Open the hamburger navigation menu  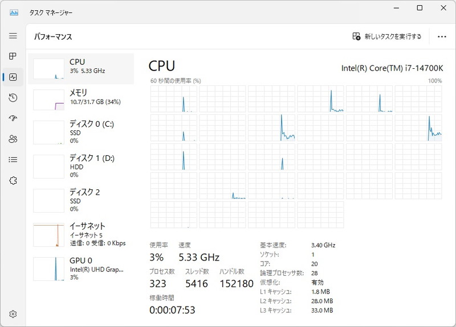point(13,36)
